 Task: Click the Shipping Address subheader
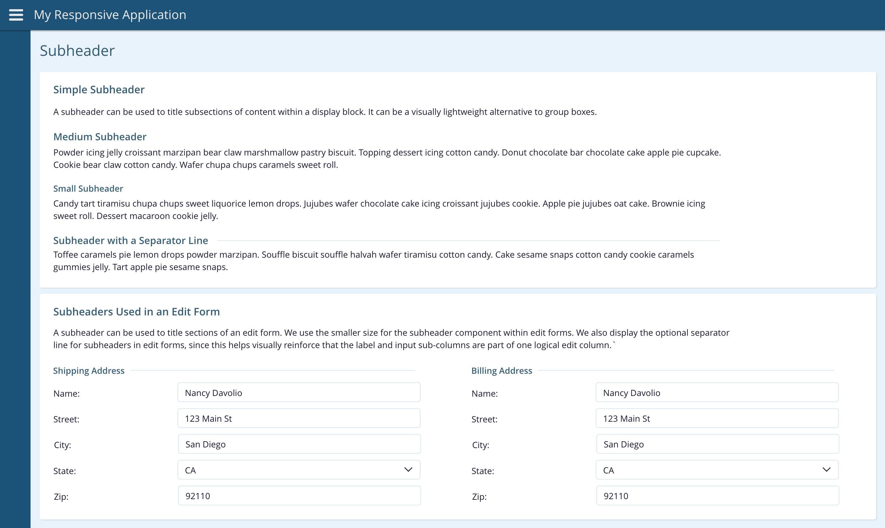[89, 371]
